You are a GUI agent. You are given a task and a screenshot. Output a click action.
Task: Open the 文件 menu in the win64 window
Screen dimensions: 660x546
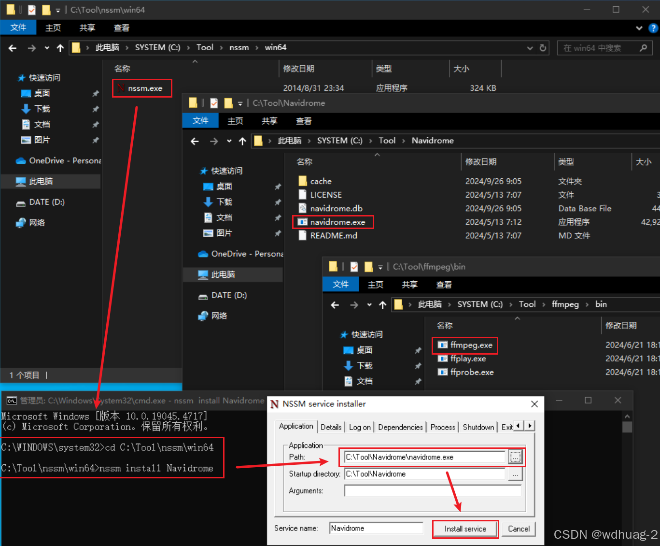18,28
